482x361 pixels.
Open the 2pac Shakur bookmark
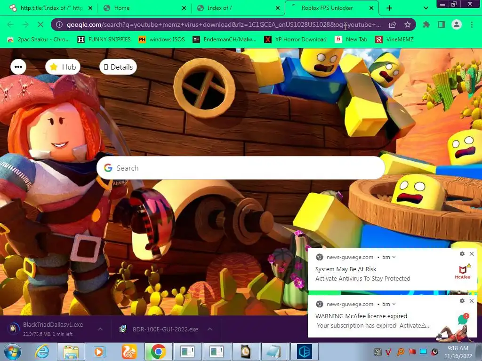pyautogui.click(x=39, y=39)
